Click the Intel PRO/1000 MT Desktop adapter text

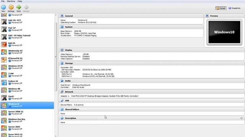105,96
